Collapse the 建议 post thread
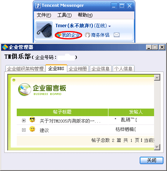The height and width of the screenshot is (171, 167). point(24,130)
